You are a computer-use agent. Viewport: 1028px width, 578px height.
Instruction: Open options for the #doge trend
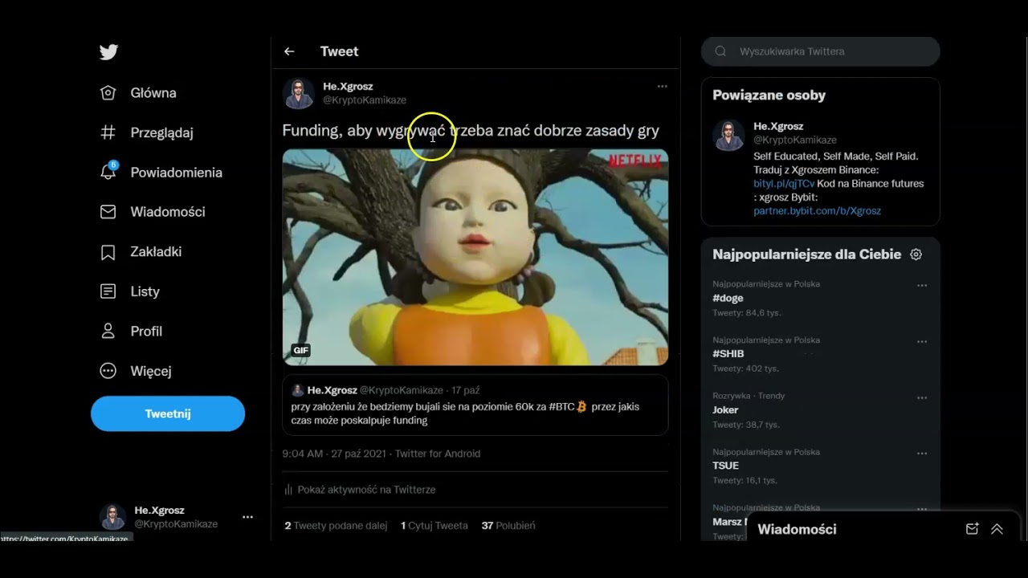coord(922,286)
